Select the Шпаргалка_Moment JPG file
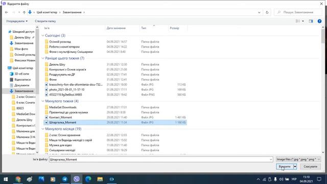This screenshot has height=184, width=327. [115, 123]
